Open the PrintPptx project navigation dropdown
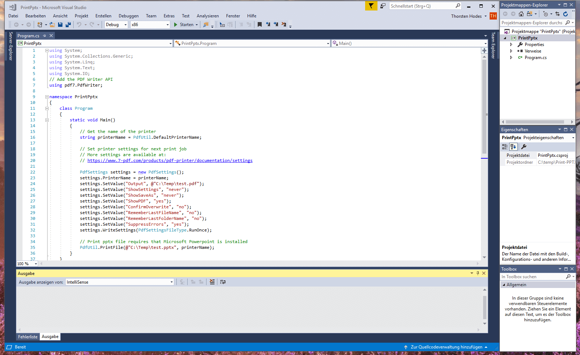This screenshot has height=355, width=580. pos(95,43)
